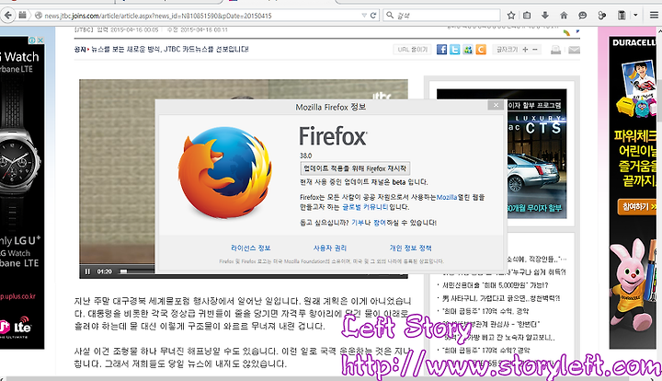Close the LG Watch ad with X
662x381 pixels.
click(x=40, y=40)
